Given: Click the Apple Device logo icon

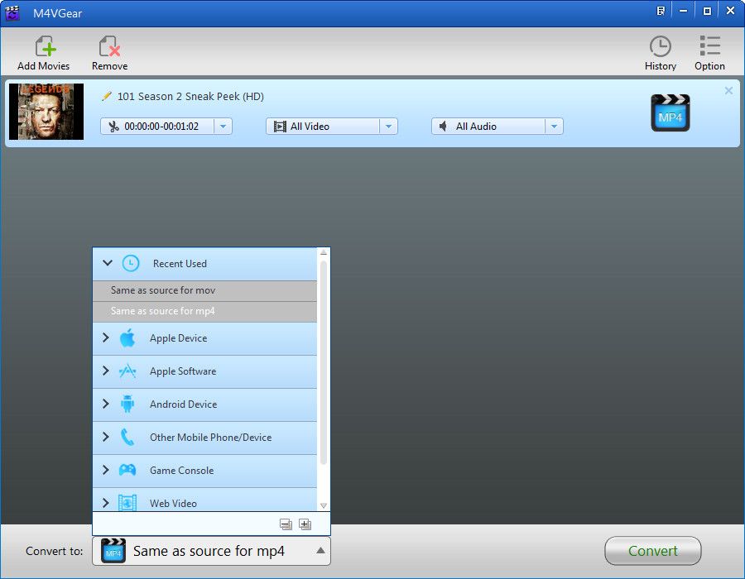Looking at the screenshot, I should click(127, 338).
